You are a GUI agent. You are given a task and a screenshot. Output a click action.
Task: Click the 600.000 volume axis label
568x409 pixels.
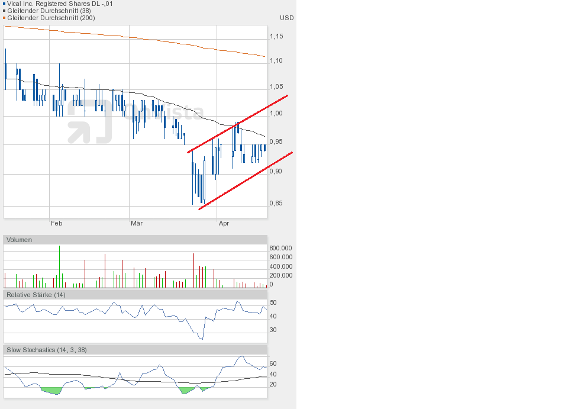coord(280,257)
